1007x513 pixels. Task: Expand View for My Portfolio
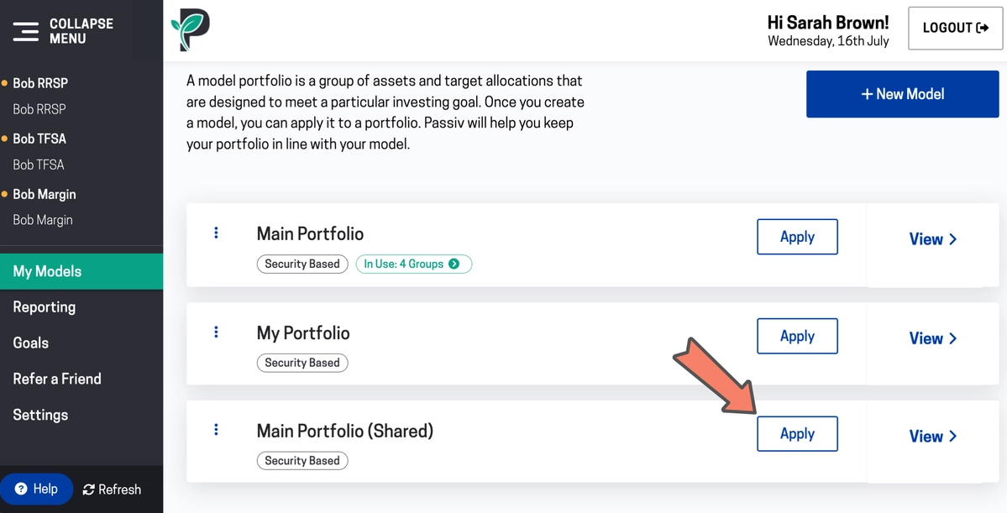tap(932, 338)
